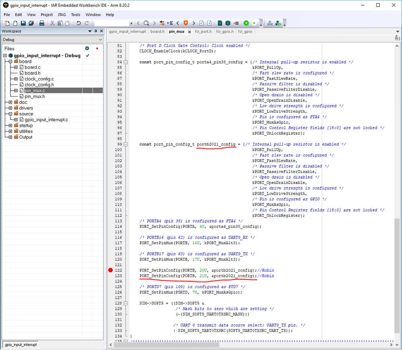The height and width of the screenshot is (350, 402).
Task: Select clock_config.c in the workspace tree
Action: [x=39, y=79]
